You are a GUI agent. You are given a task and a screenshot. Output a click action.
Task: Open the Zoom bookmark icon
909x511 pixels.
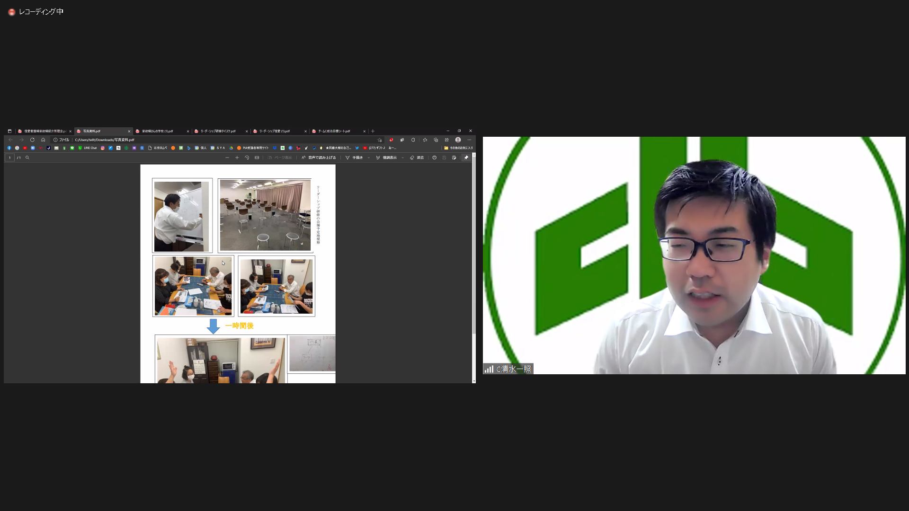(33, 148)
